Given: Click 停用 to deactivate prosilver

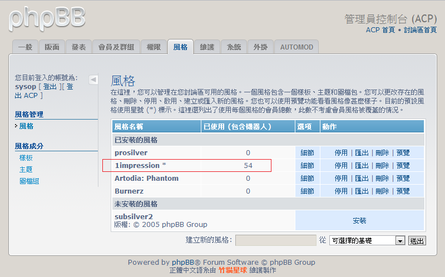Looking at the screenshot, I should click(x=341, y=152).
